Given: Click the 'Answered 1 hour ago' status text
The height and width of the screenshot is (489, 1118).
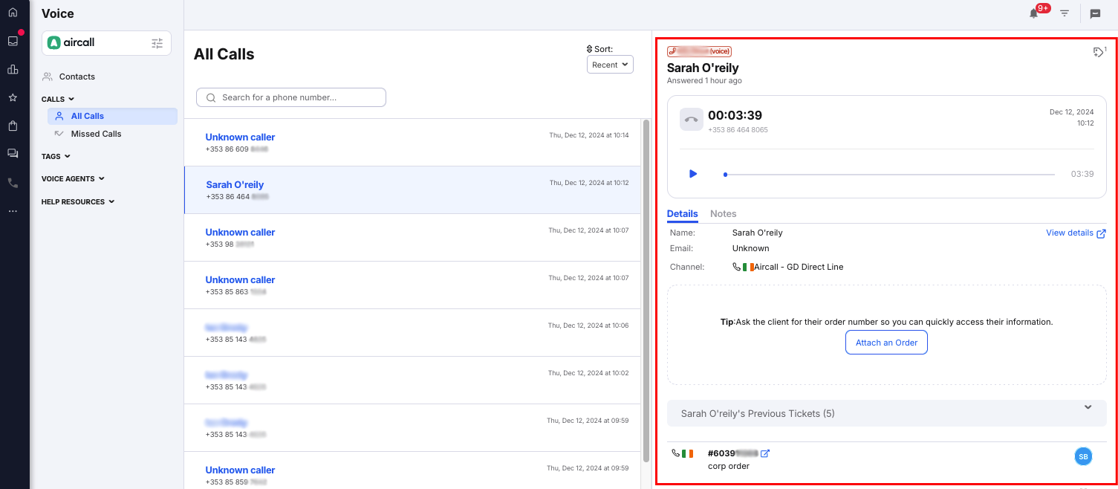Looking at the screenshot, I should click(704, 80).
